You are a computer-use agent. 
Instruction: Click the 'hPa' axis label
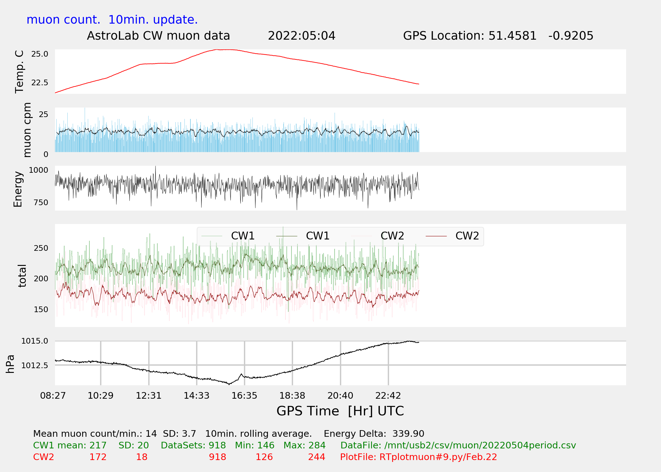pyautogui.click(x=10, y=364)
